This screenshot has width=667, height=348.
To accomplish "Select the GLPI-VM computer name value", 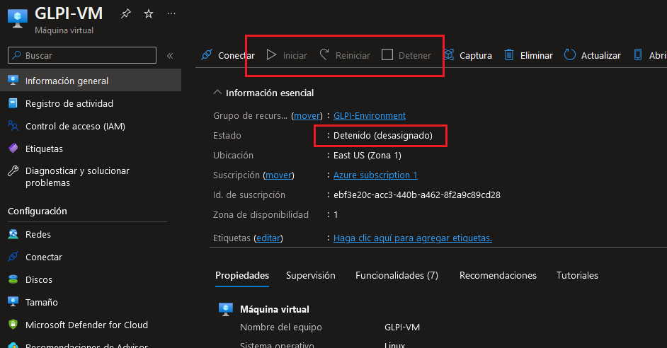I will (x=402, y=327).
